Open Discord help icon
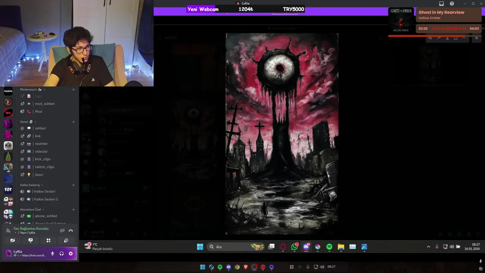 [x=452, y=3]
